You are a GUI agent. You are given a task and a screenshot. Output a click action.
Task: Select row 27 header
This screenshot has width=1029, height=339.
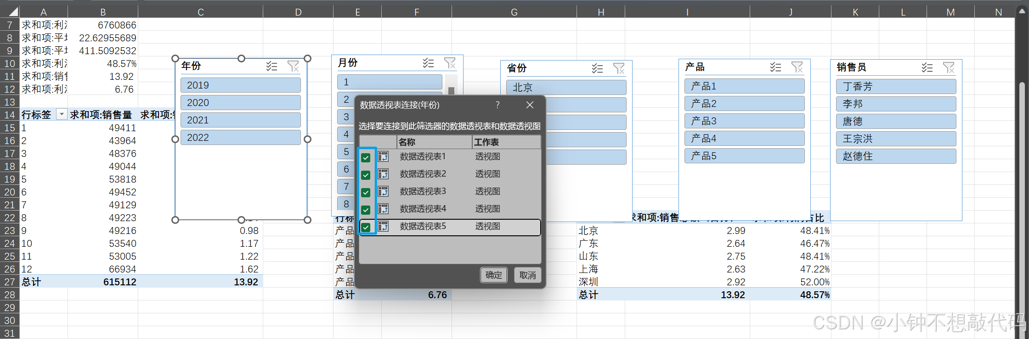pos(10,282)
